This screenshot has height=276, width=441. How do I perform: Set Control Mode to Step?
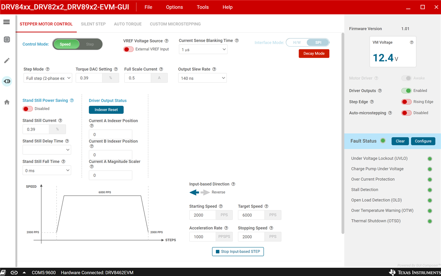pyautogui.click(x=90, y=44)
